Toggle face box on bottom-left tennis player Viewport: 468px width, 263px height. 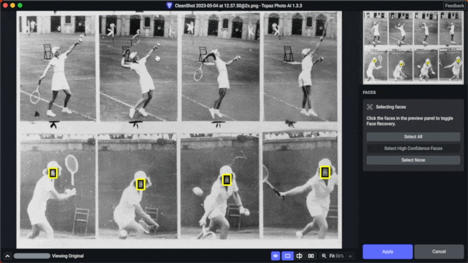(x=53, y=173)
